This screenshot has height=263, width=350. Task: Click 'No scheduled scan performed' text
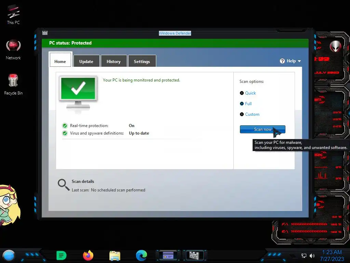(x=118, y=190)
